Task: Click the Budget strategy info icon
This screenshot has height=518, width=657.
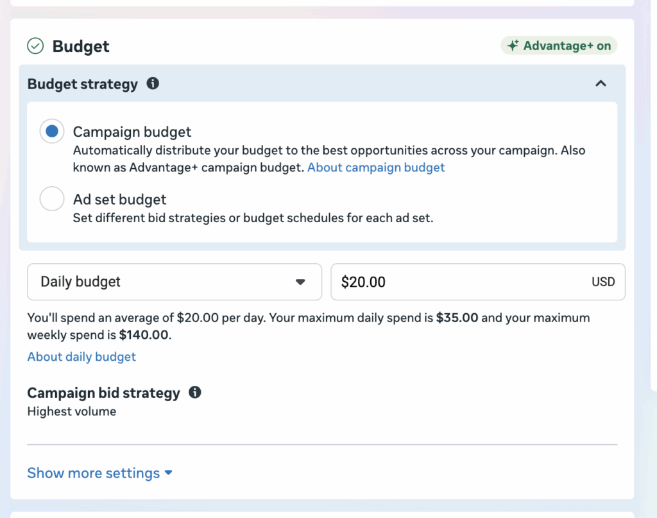Action: [x=153, y=83]
